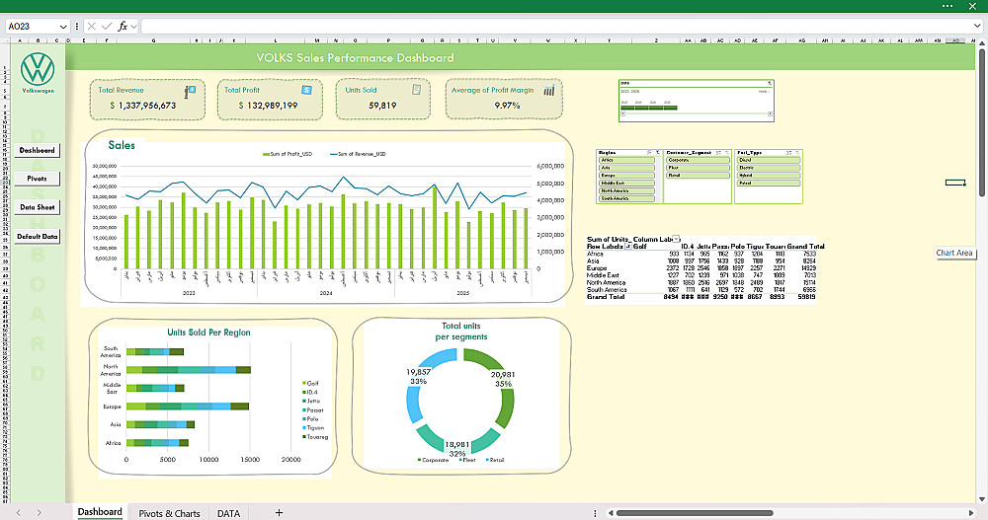Clear the filter on the Region slicer
This screenshot has width=988, height=520.
pos(658,153)
